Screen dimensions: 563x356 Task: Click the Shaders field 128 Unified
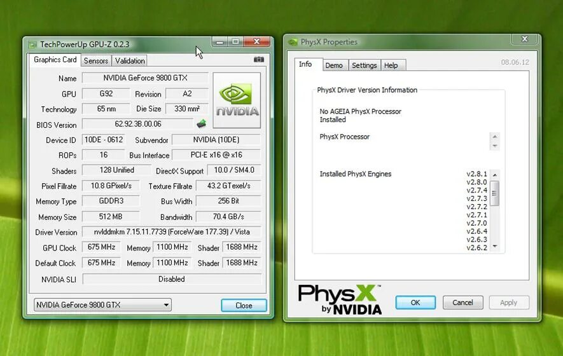coord(116,170)
